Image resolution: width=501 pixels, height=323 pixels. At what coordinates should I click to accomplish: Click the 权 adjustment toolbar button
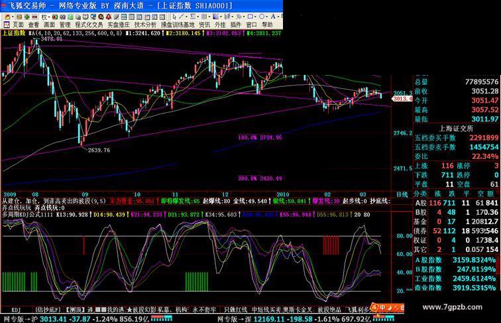pos(44,17)
